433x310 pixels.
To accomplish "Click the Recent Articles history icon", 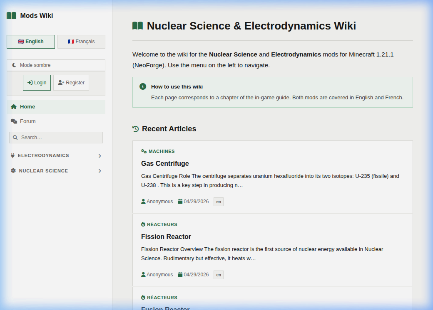I will [x=135, y=129].
